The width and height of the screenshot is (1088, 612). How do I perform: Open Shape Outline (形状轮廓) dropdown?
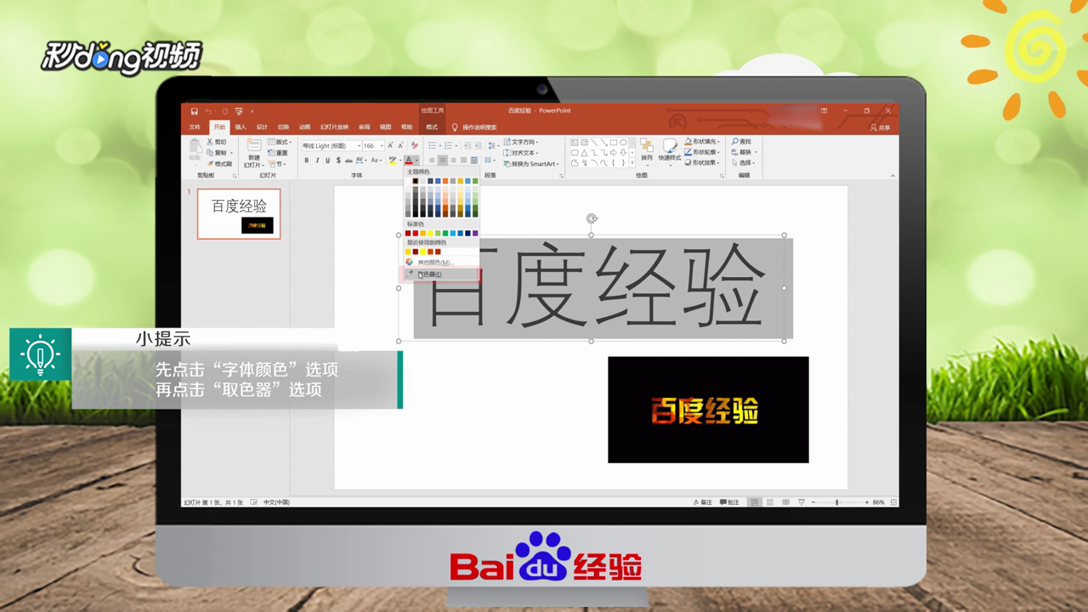click(x=702, y=152)
